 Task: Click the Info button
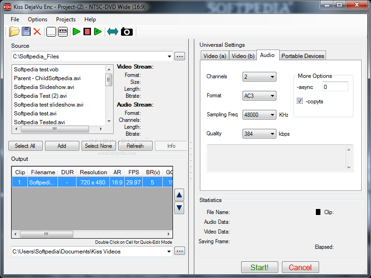171,146
